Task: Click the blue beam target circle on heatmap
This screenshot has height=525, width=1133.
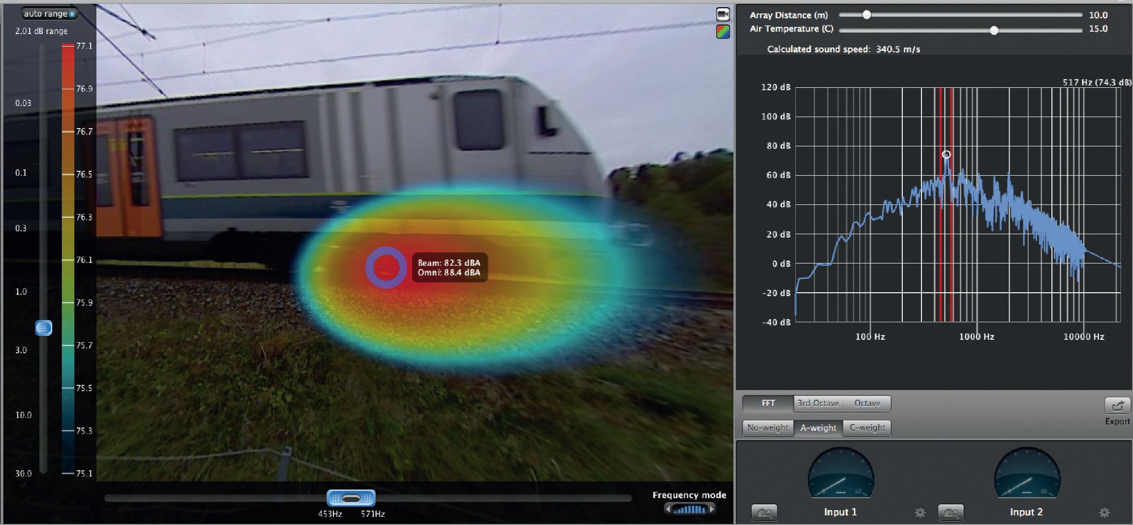Action: click(x=386, y=267)
